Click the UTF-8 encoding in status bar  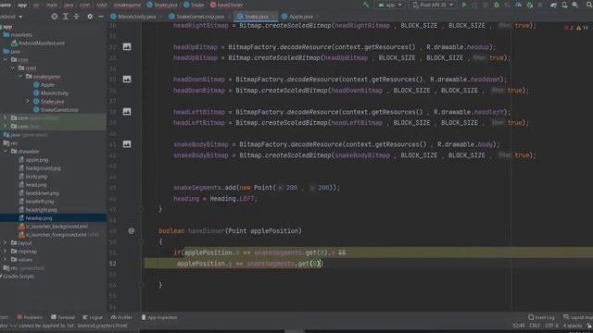pyautogui.click(x=552, y=326)
